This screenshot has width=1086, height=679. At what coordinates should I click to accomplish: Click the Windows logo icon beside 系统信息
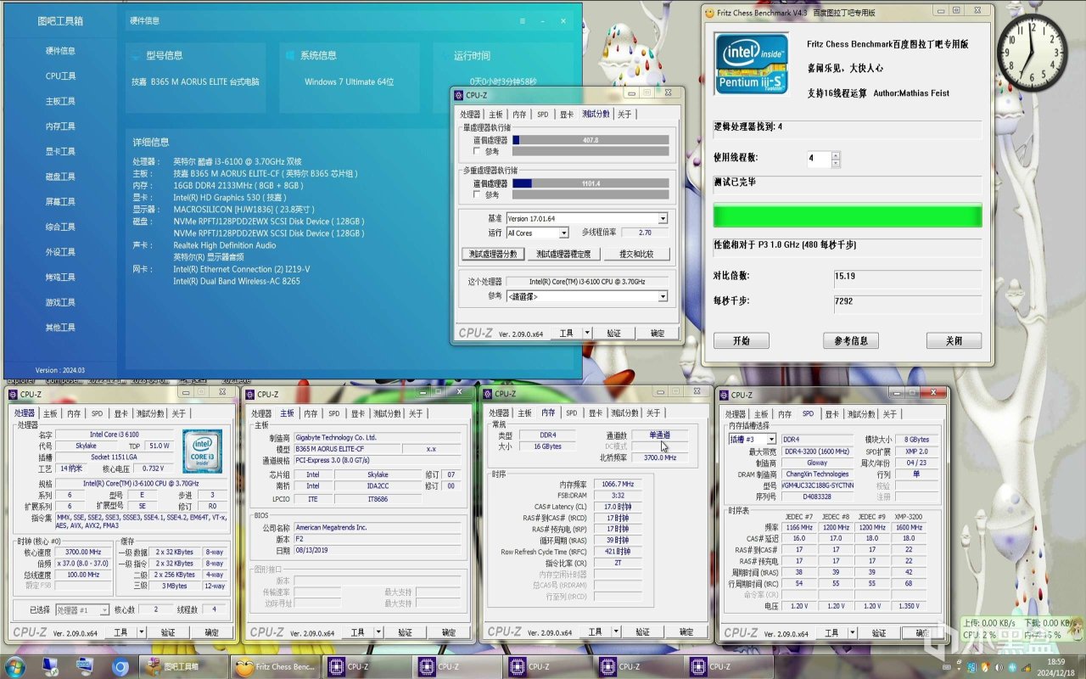point(290,55)
